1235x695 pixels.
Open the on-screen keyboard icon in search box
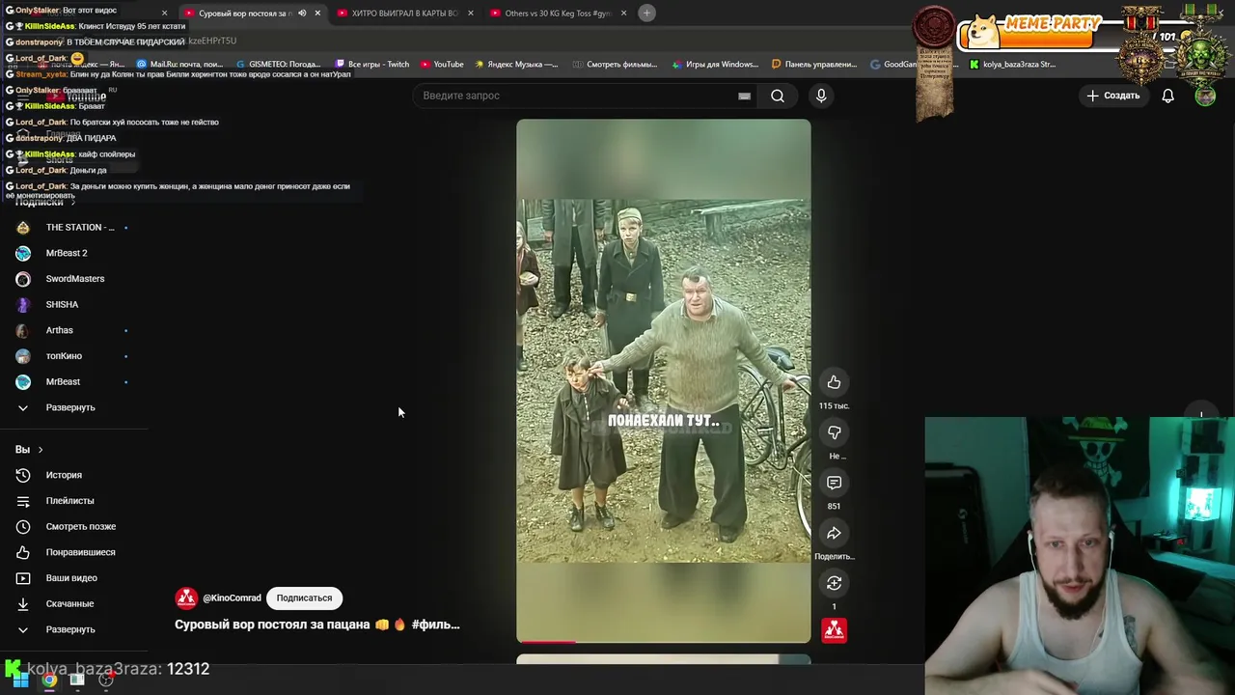click(744, 96)
